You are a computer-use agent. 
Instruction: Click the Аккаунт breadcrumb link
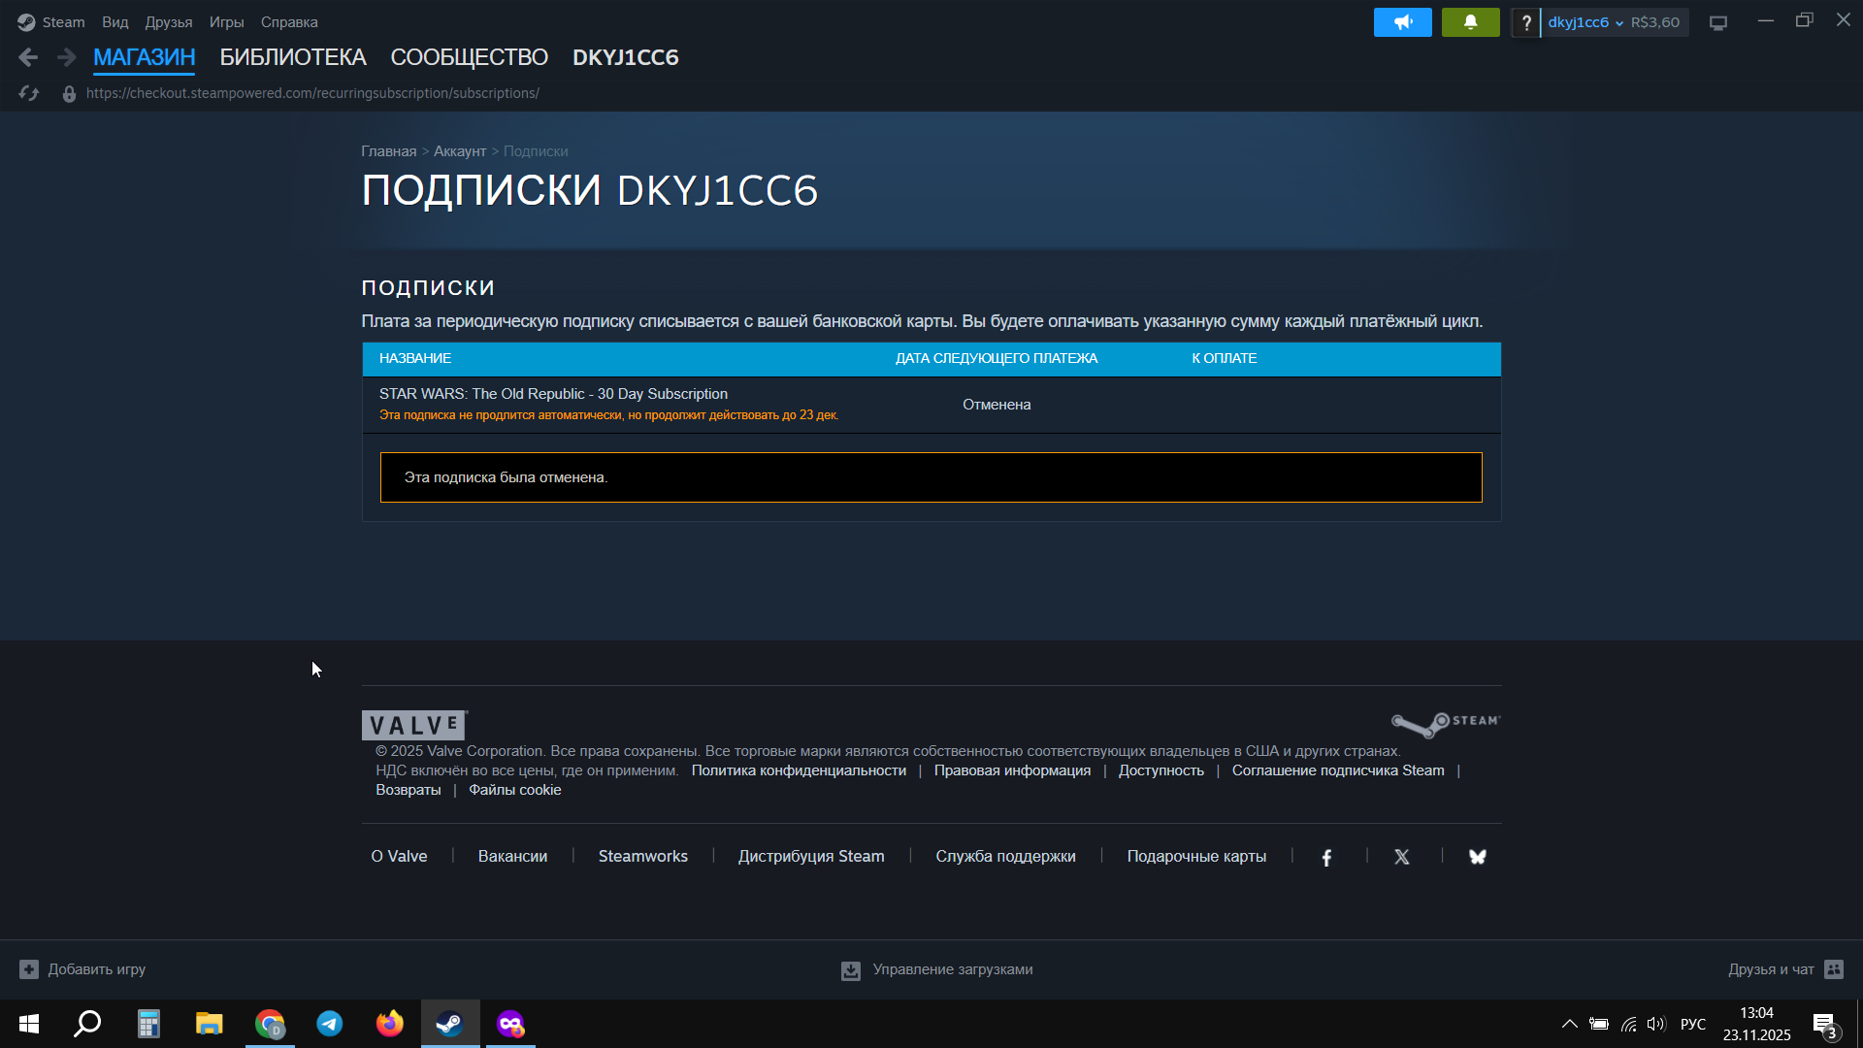459,151
